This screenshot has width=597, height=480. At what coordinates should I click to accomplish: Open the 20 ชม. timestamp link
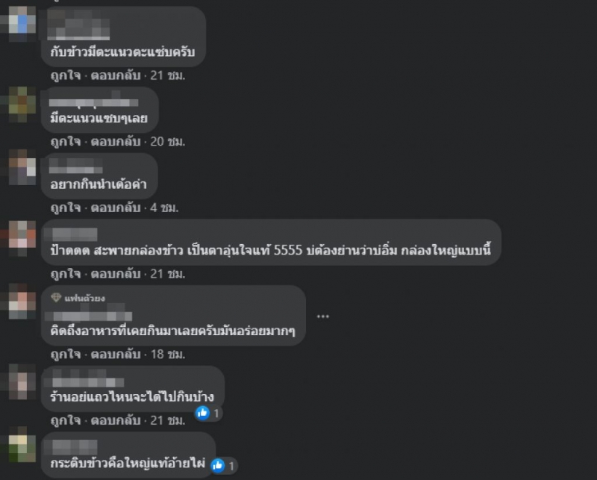[167, 141]
